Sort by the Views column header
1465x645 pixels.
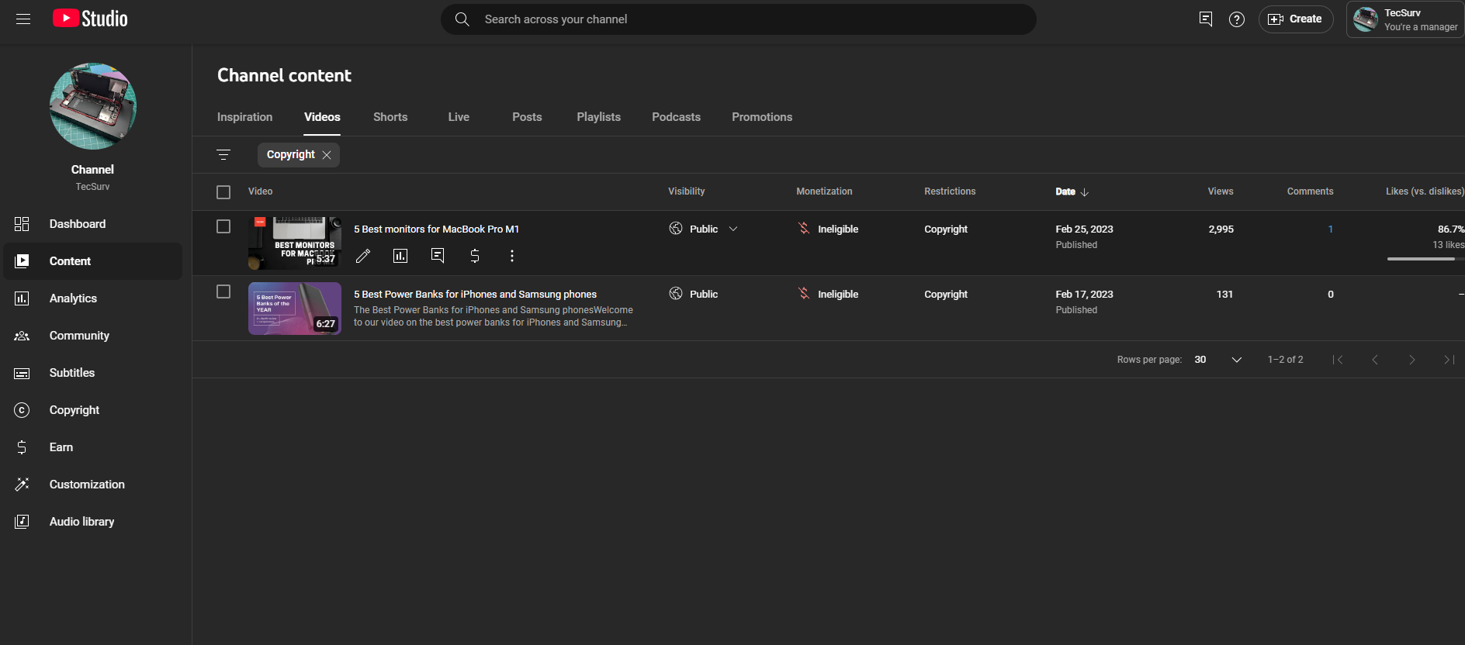(x=1221, y=191)
